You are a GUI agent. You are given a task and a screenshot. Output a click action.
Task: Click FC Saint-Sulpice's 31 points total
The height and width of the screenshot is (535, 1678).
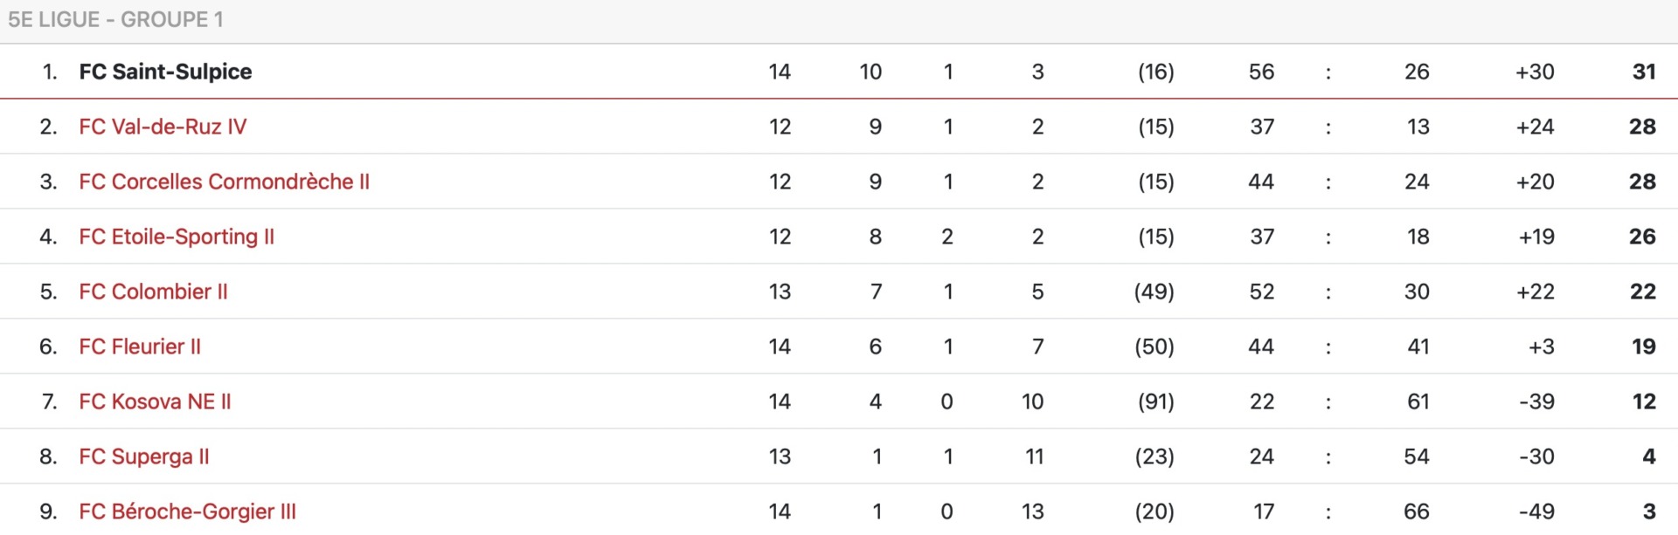[x=1644, y=72]
